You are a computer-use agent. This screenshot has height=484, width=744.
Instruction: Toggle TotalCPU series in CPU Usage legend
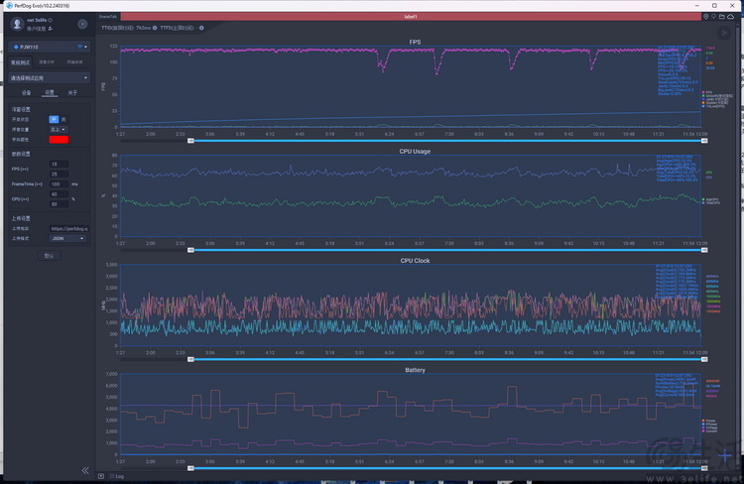(711, 203)
